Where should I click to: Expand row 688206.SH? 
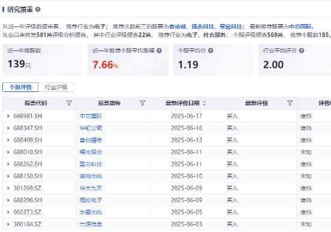[8, 200]
